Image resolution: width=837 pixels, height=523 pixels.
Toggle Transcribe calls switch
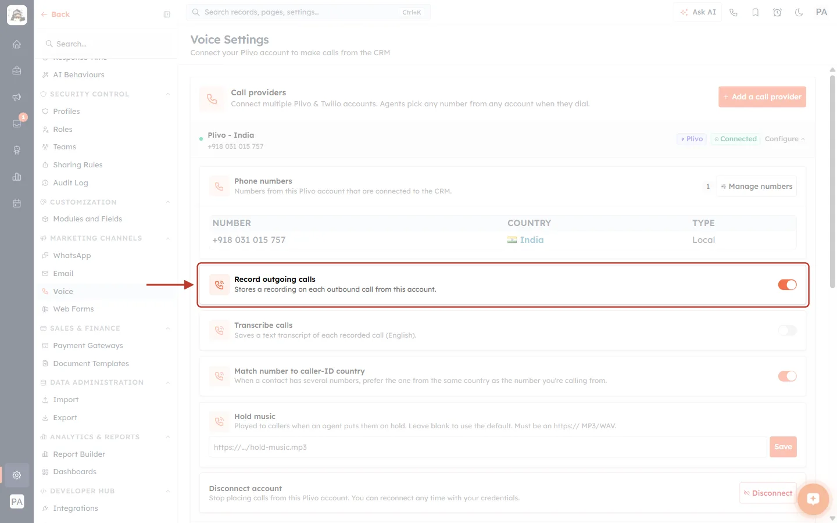[788, 331]
